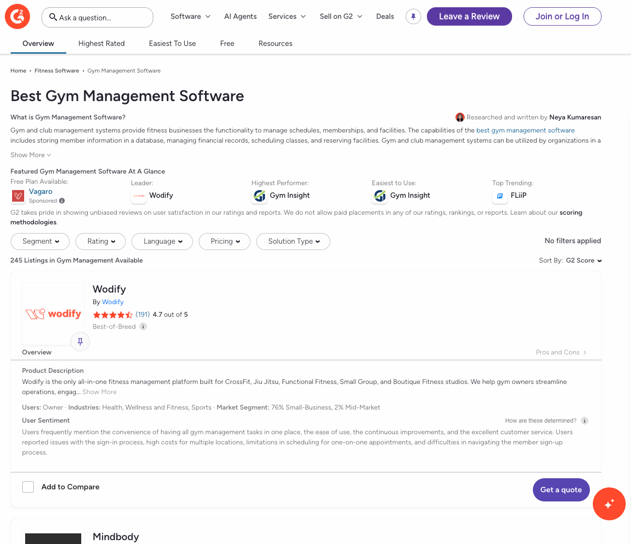Check the Add to Compare checkbox
631x544 pixels.
(x=28, y=487)
